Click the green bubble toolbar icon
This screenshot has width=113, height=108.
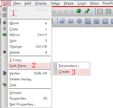coord(79,11)
